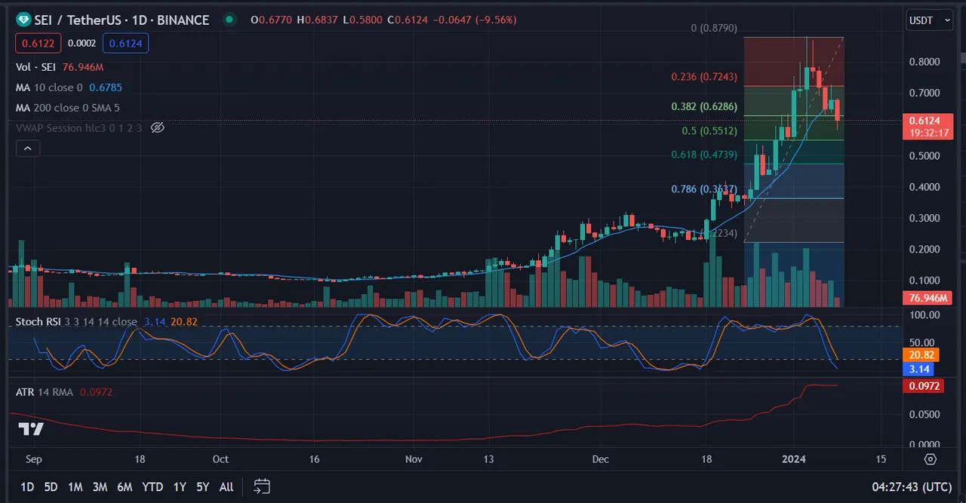Click the volume tag 76.946M
966x503 pixels.
click(x=928, y=298)
